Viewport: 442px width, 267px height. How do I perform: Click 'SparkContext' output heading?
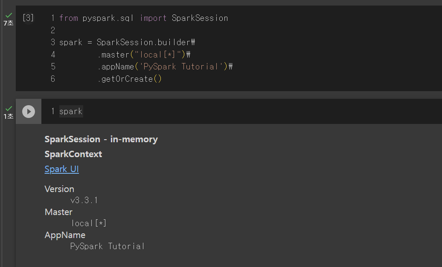pyautogui.click(x=73, y=154)
